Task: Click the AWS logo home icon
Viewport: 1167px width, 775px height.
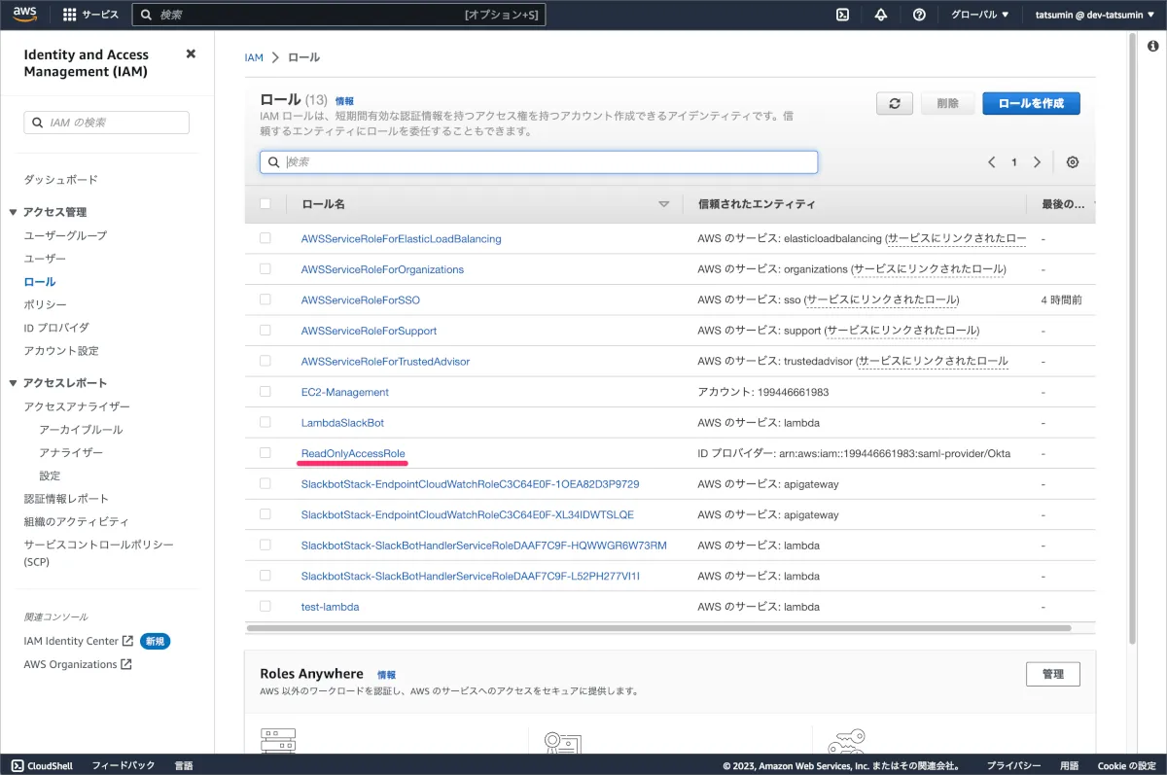Action: pyautogui.click(x=25, y=15)
